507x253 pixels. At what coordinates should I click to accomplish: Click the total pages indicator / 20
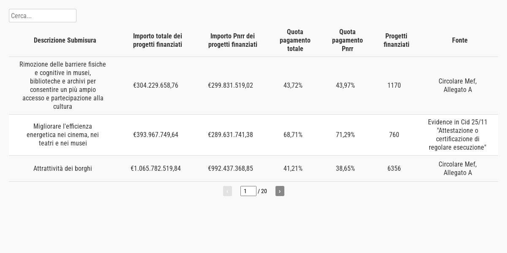tap(263, 191)
